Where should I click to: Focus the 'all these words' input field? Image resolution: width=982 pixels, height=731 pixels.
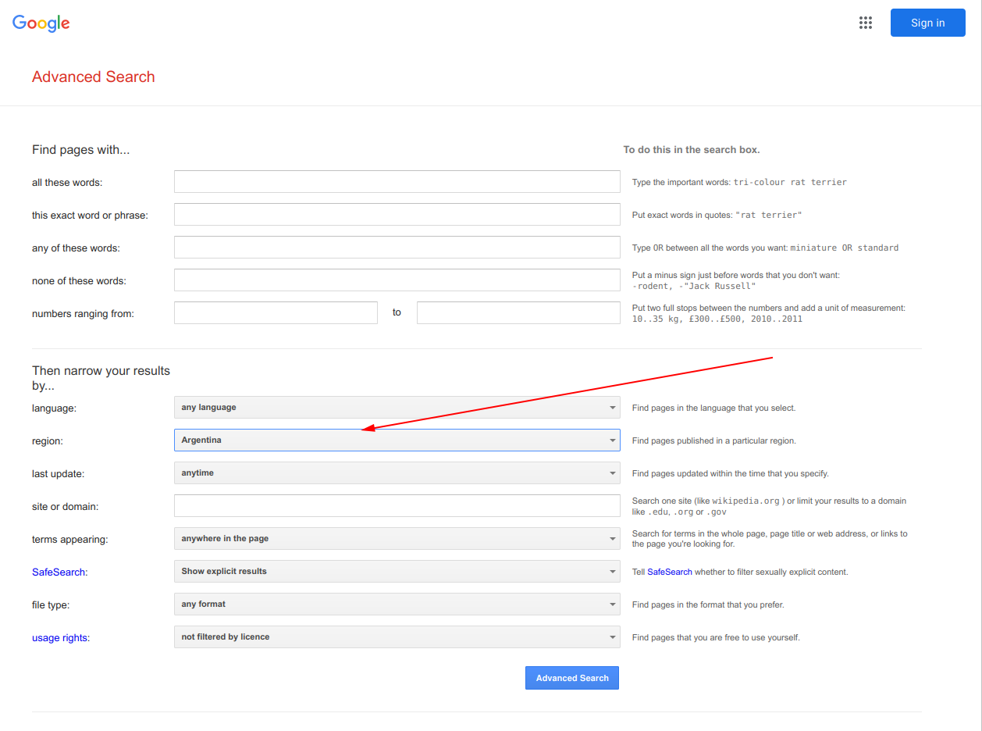coord(397,182)
